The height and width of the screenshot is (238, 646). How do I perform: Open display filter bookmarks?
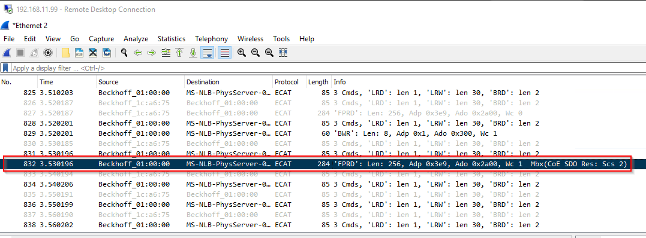pyautogui.click(x=5, y=68)
